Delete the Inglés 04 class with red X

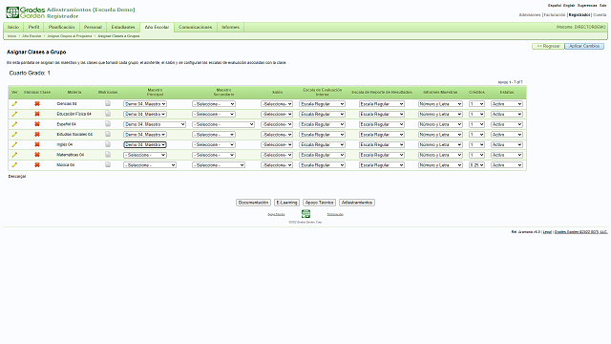coord(37,144)
